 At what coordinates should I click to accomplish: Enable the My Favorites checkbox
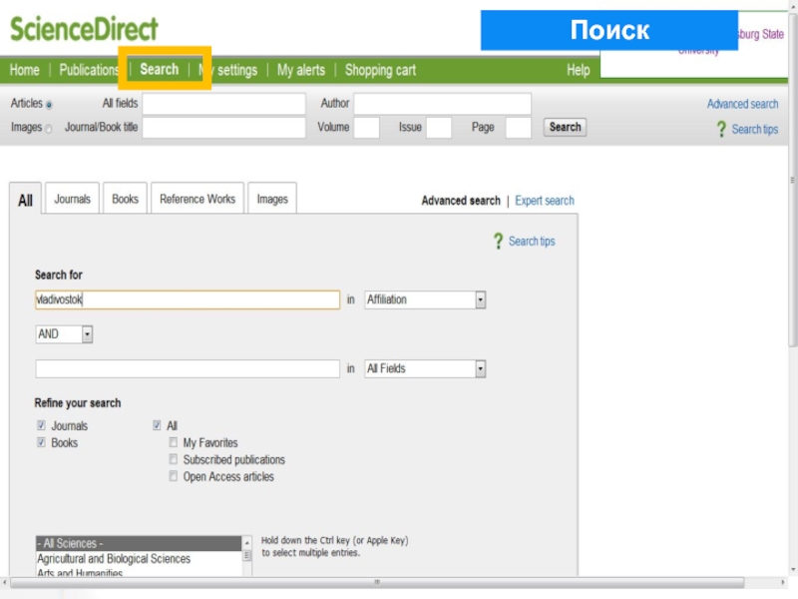coord(174,442)
